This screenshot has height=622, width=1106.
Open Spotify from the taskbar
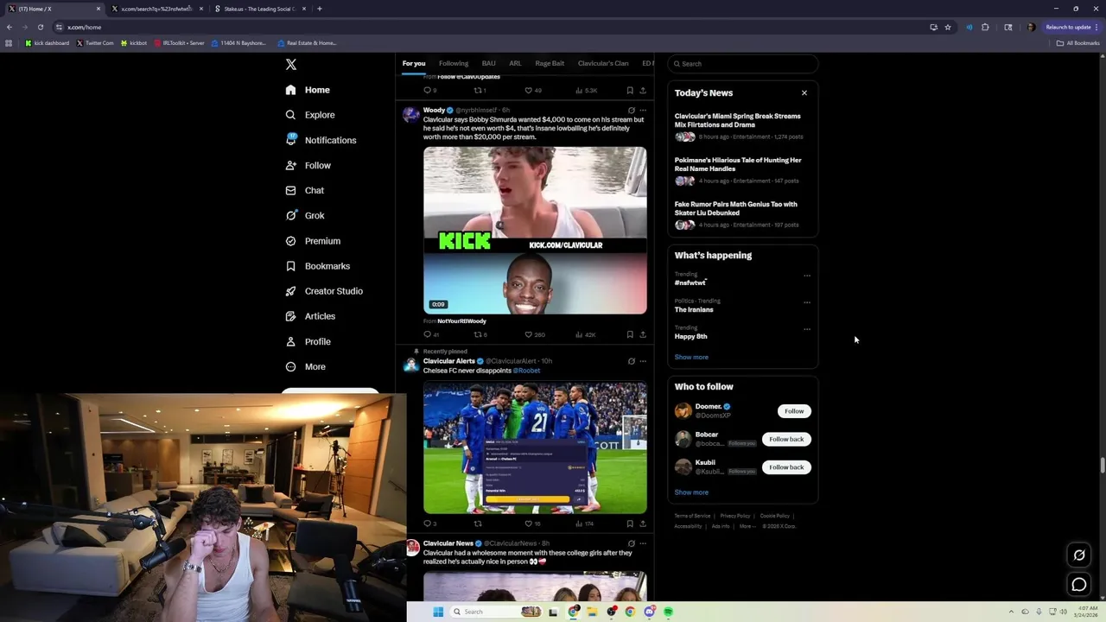tap(669, 612)
